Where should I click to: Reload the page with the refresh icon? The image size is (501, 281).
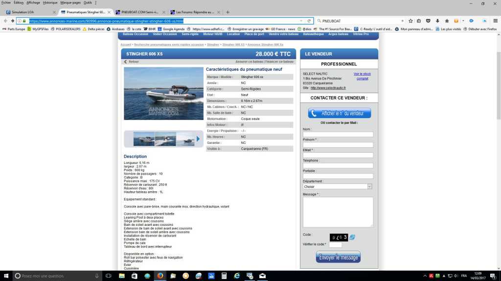point(309,21)
